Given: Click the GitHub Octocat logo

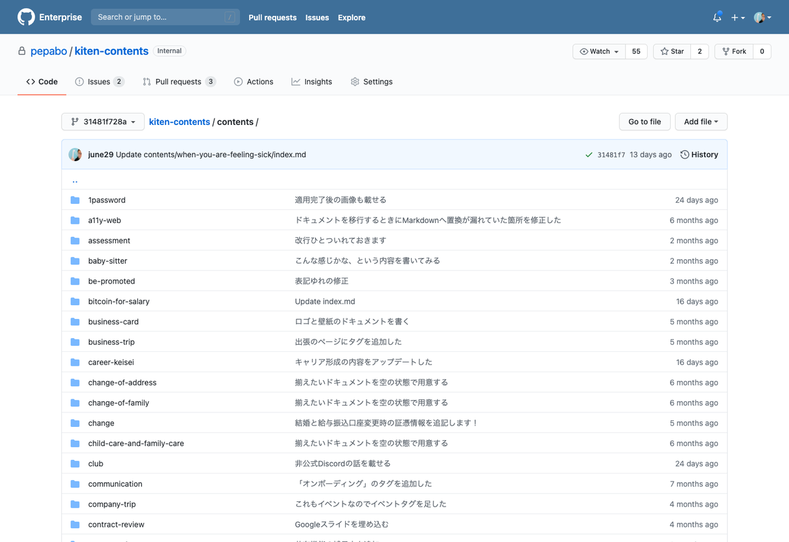Looking at the screenshot, I should (26, 17).
